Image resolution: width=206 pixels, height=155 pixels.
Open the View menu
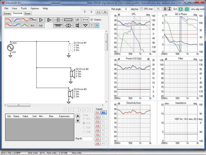[x=14, y=8]
